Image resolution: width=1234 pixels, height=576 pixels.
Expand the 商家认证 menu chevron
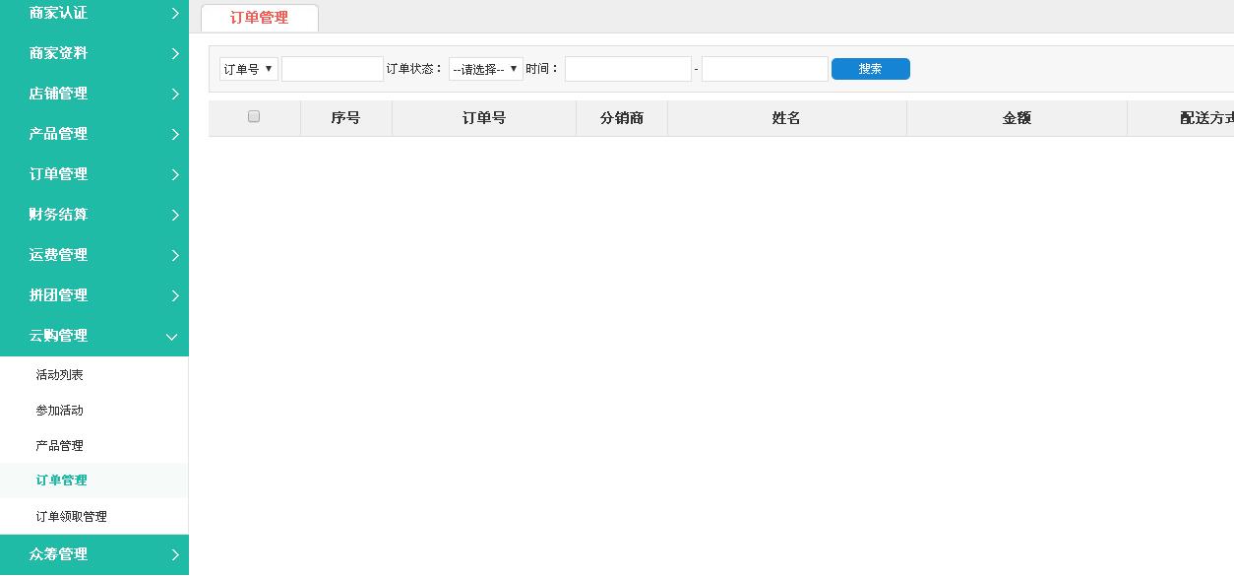pos(174,13)
